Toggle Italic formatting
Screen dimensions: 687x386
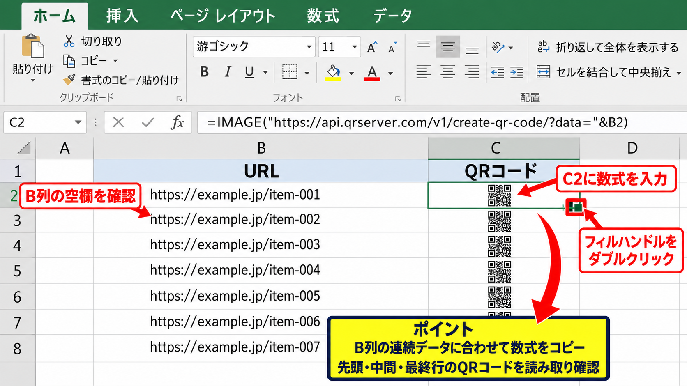[x=228, y=72]
